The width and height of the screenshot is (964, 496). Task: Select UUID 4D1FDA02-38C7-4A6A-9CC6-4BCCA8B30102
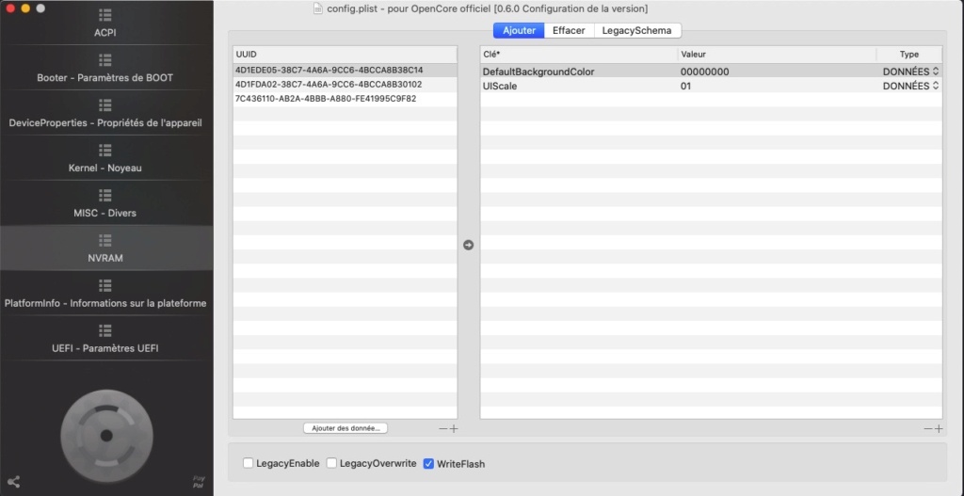click(345, 84)
